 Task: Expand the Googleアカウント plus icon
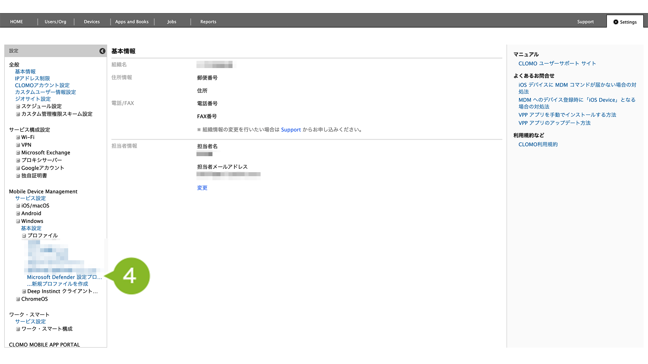point(18,168)
